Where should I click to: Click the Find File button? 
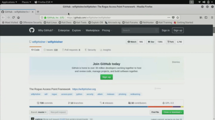click(x=155, y=112)
